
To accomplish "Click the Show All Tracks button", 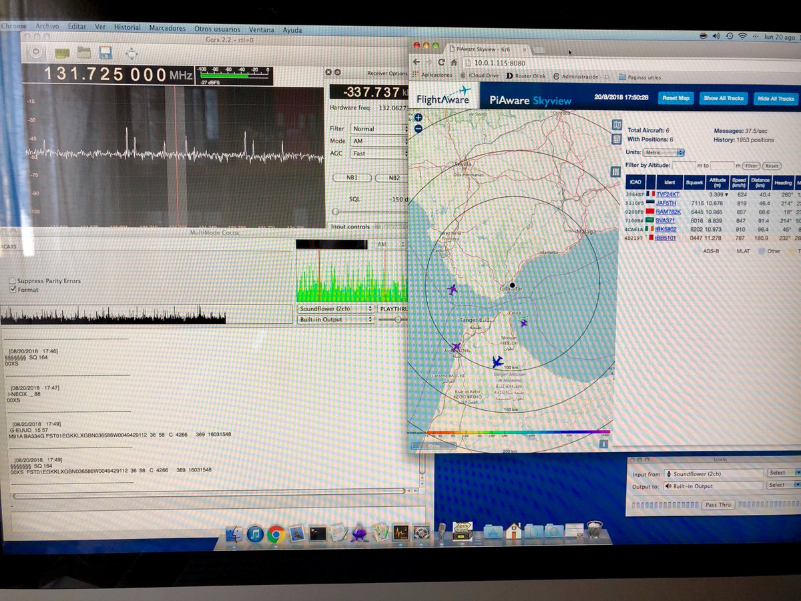I will 724,98.
